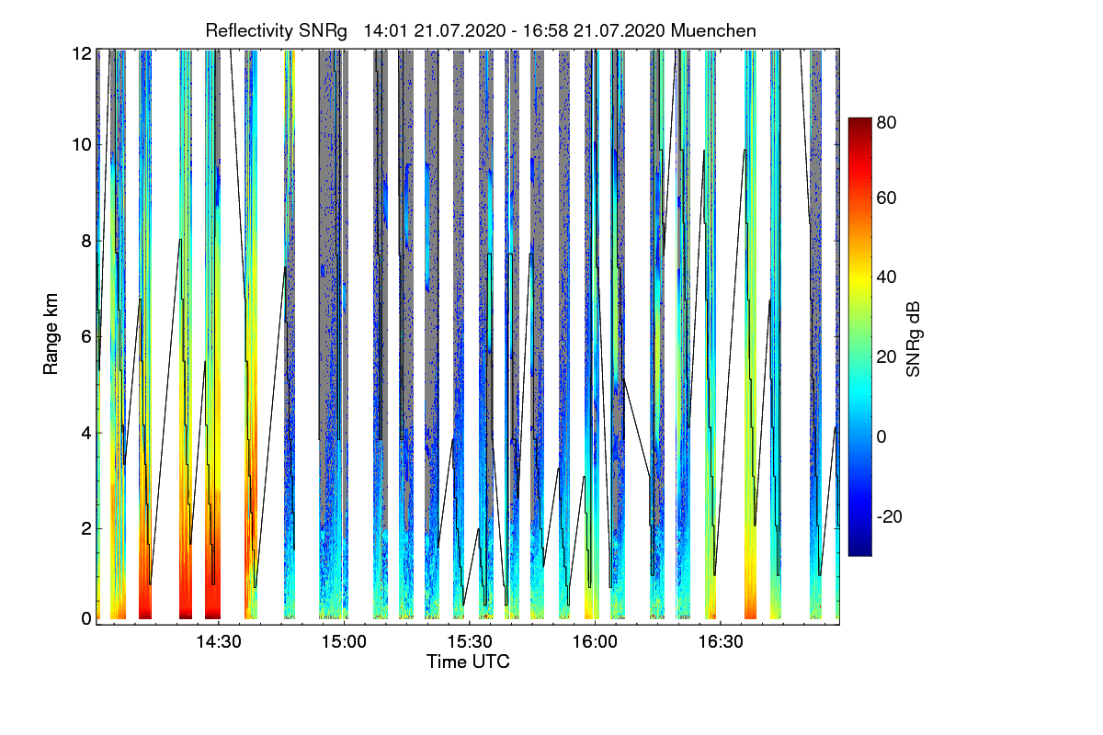Click the 16:30 time tick label
The height and width of the screenshot is (735, 1103).
tap(721, 641)
